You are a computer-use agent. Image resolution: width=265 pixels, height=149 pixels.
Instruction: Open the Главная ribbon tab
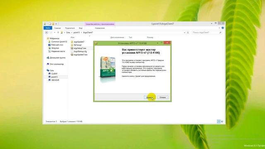(58, 28)
